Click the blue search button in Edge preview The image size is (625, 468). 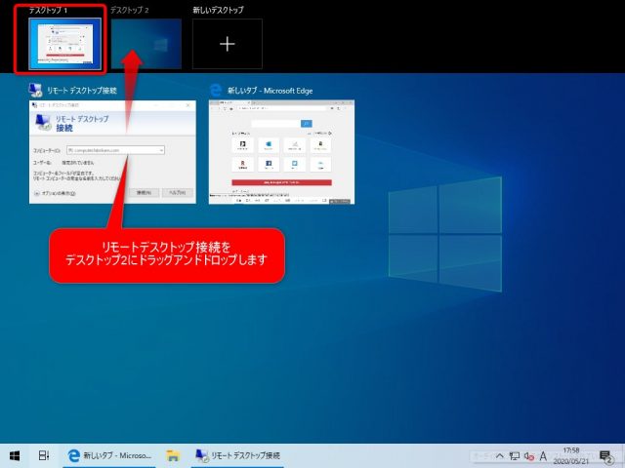coord(306,124)
